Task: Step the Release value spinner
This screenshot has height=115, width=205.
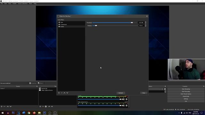Action: 145,26
